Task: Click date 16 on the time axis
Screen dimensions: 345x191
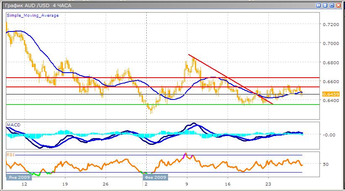Action: click(x=228, y=184)
